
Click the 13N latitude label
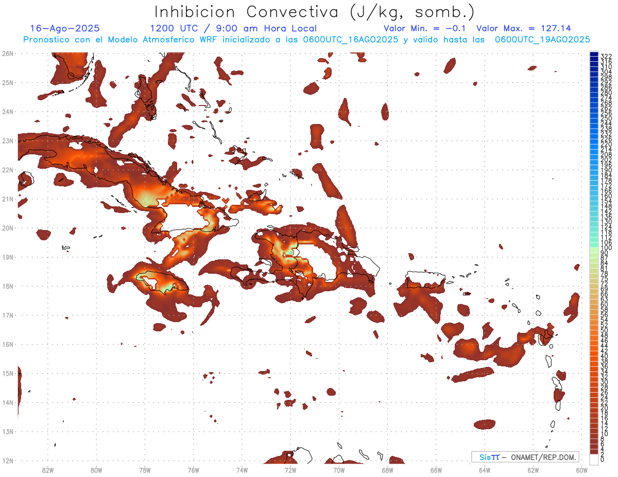[x=8, y=432]
